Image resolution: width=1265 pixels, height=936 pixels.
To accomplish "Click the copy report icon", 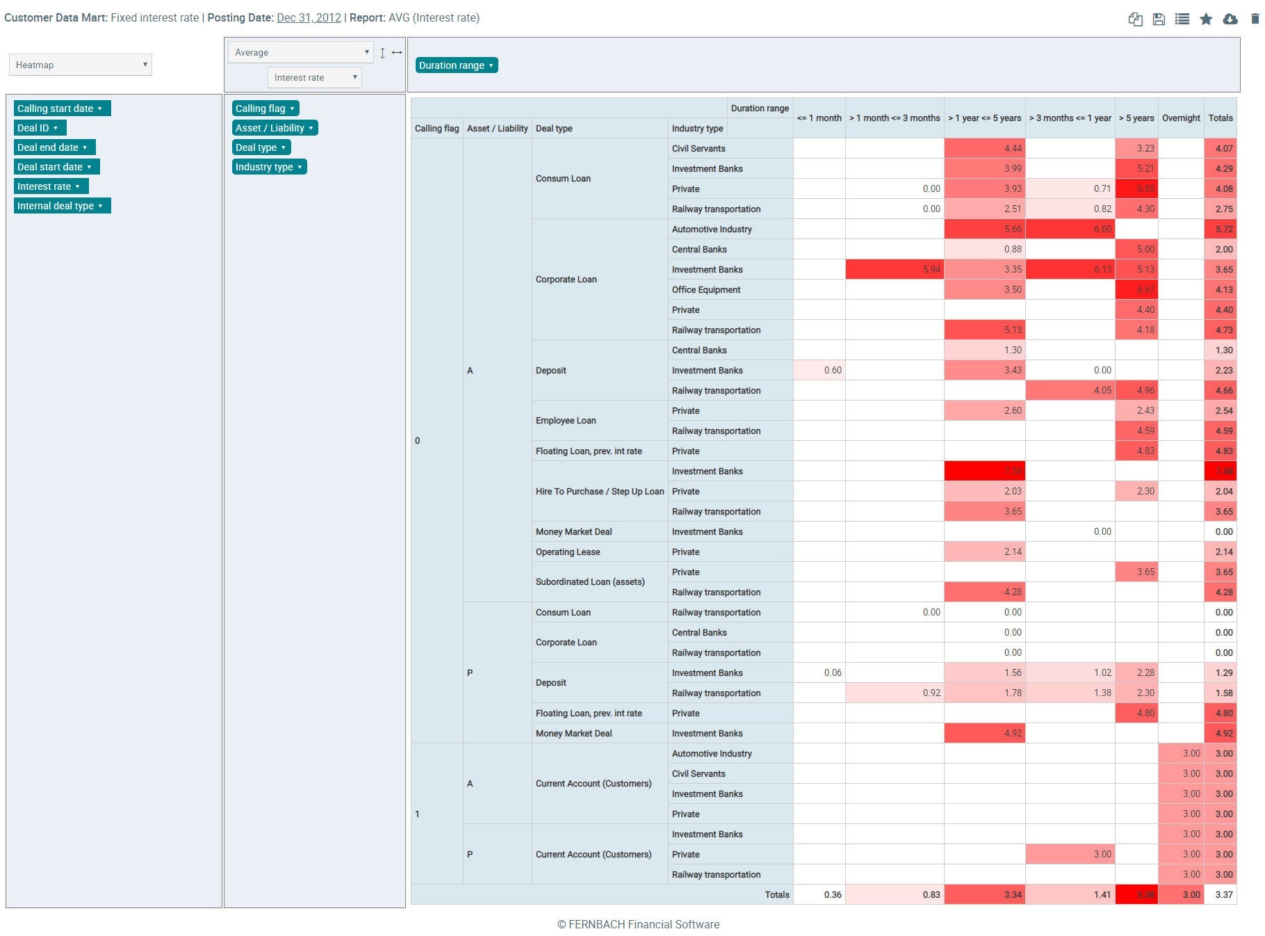I will tap(1135, 19).
